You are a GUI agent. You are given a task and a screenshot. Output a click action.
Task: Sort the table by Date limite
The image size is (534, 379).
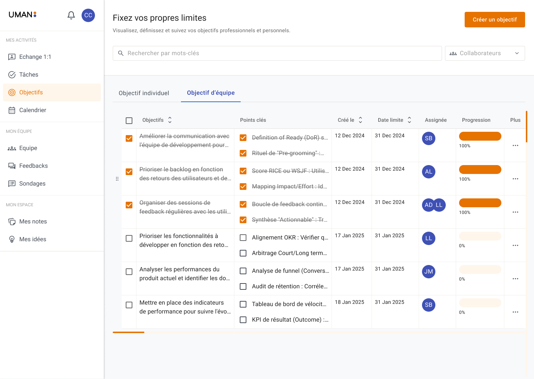tap(409, 120)
